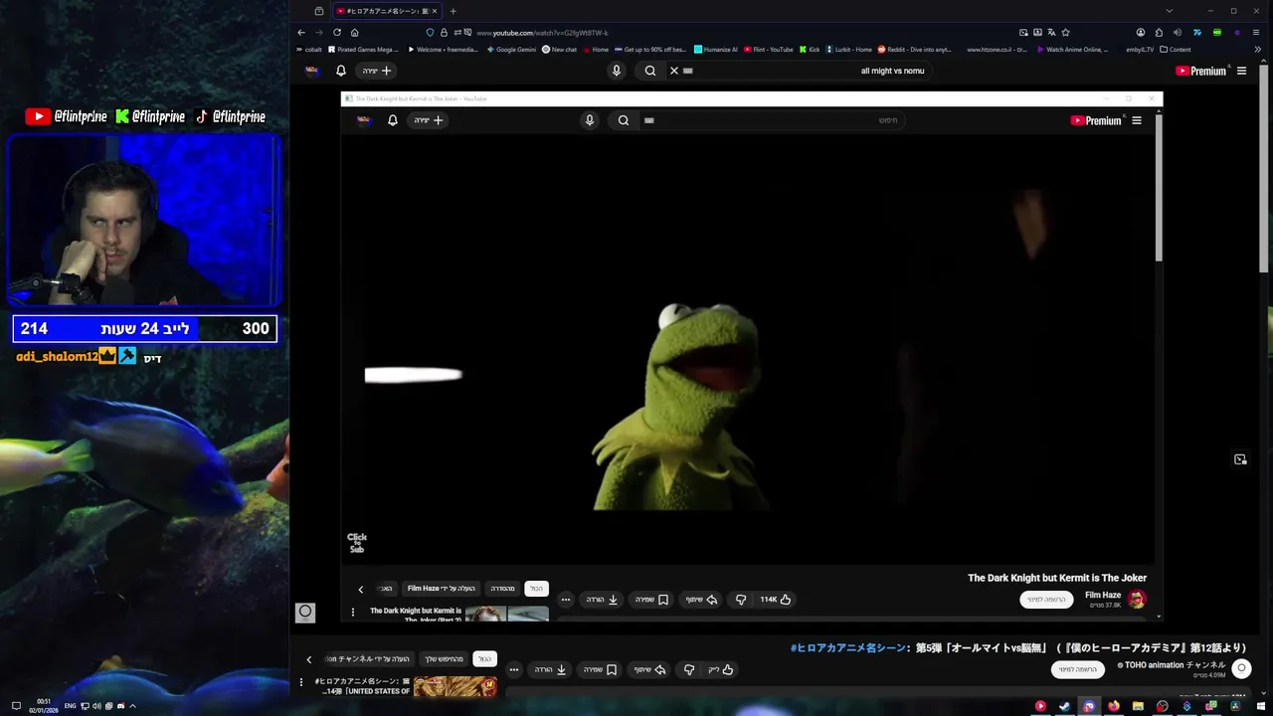This screenshot has height=716, width=1273.
Task: Click the hashtag ヒロアカアニメ名シーン link in title
Action: (848, 648)
